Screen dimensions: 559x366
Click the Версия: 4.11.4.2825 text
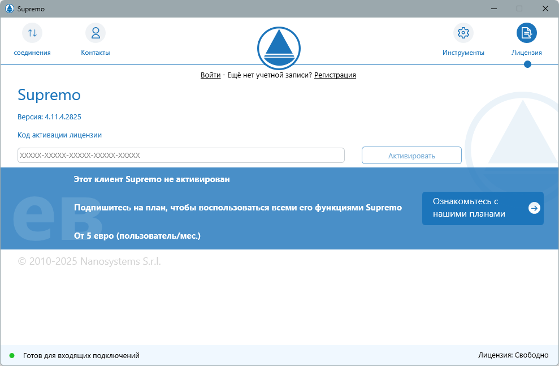[x=49, y=117]
